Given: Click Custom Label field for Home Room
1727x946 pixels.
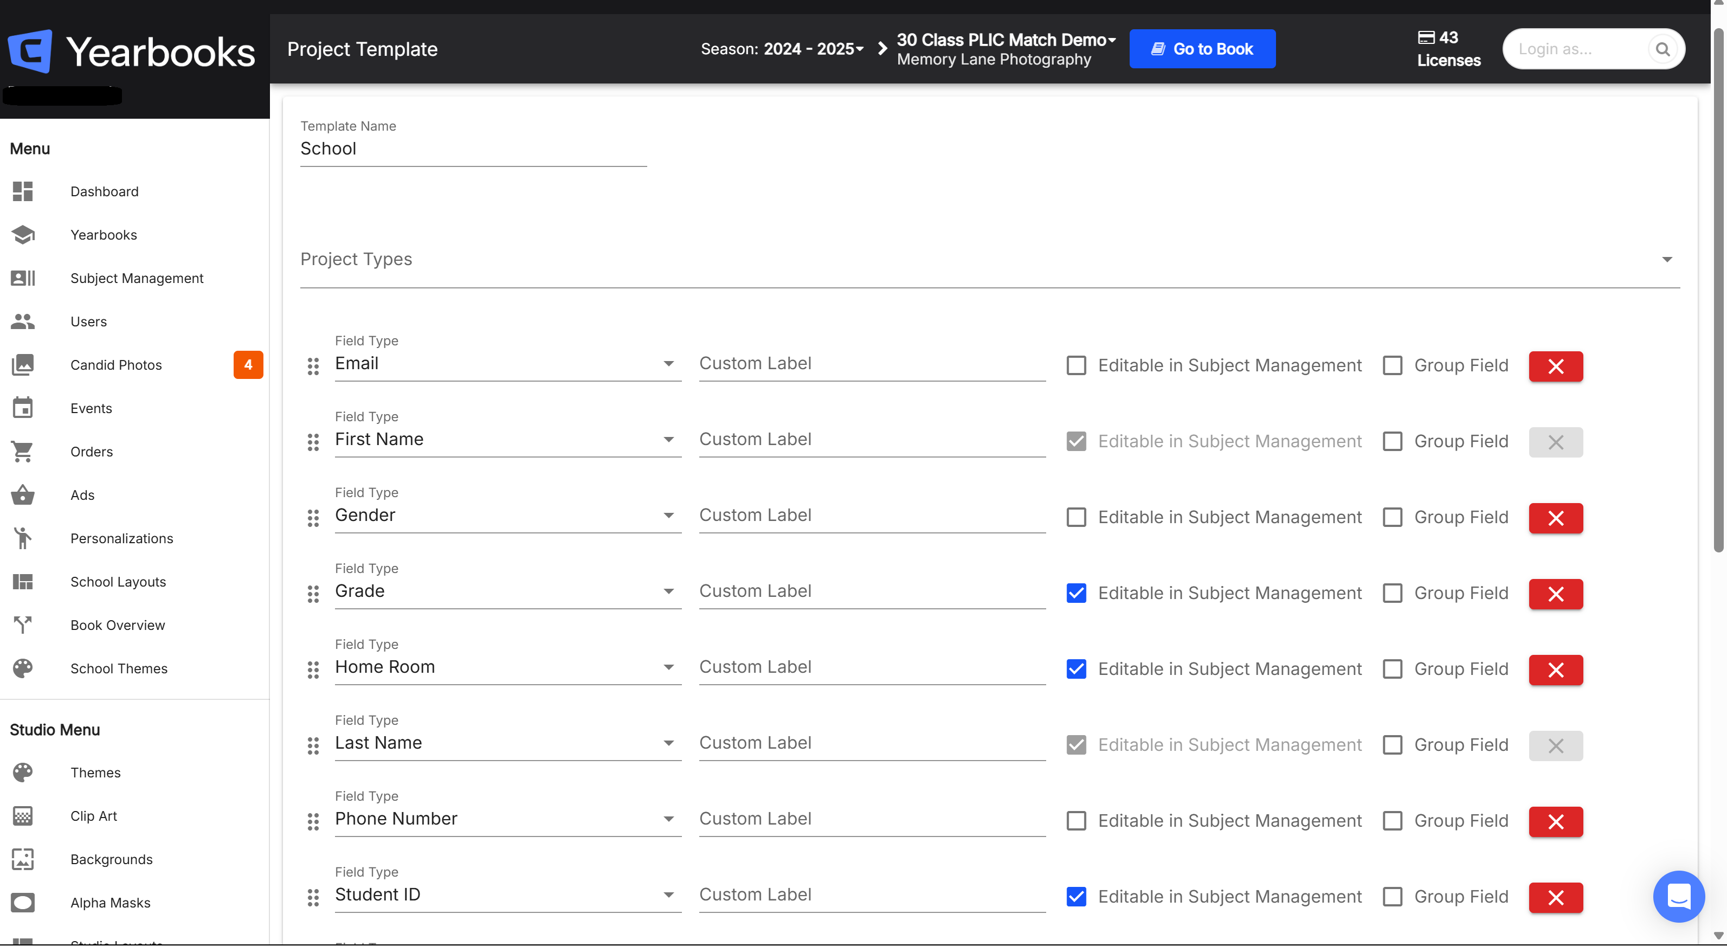Looking at the screenshot, I should click(x=872, y=668).
